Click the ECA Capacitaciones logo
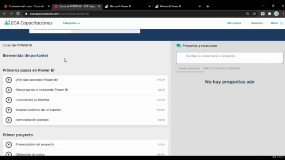The image size is (285, 160). click(28, 23)
